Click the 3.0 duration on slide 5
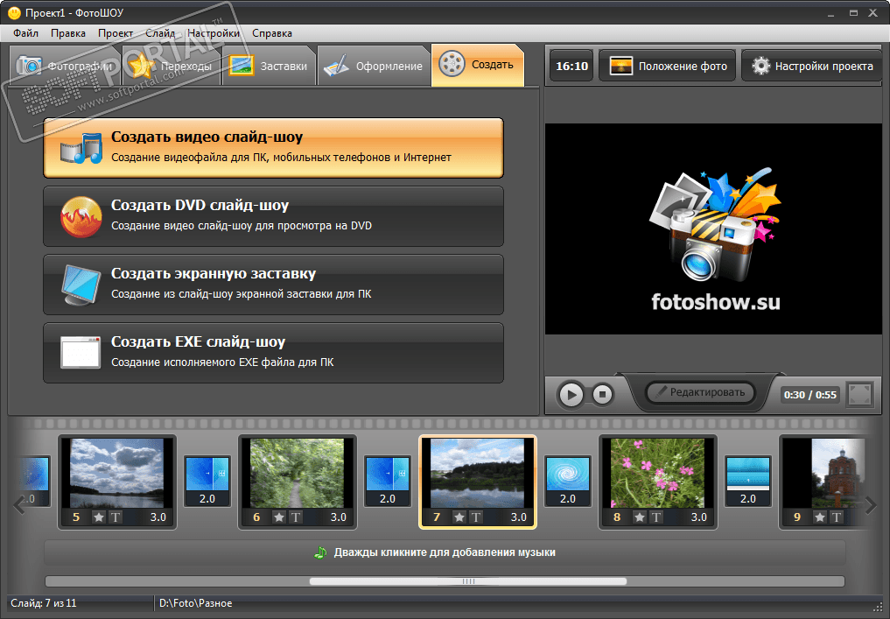This screenshot has height=619, width=890. click(158, 517)
